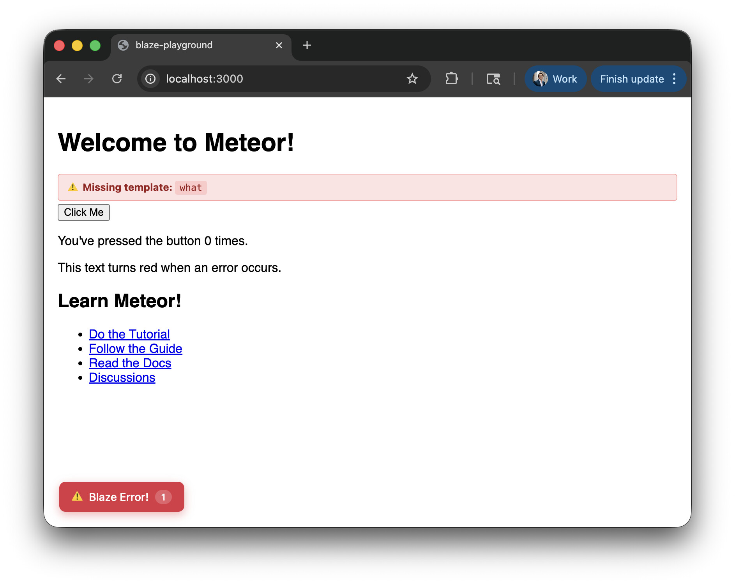Image resolution: width=735 pixels, height=585 pixels.
Task: Open a new browser tab
Action: coord(307,46)
